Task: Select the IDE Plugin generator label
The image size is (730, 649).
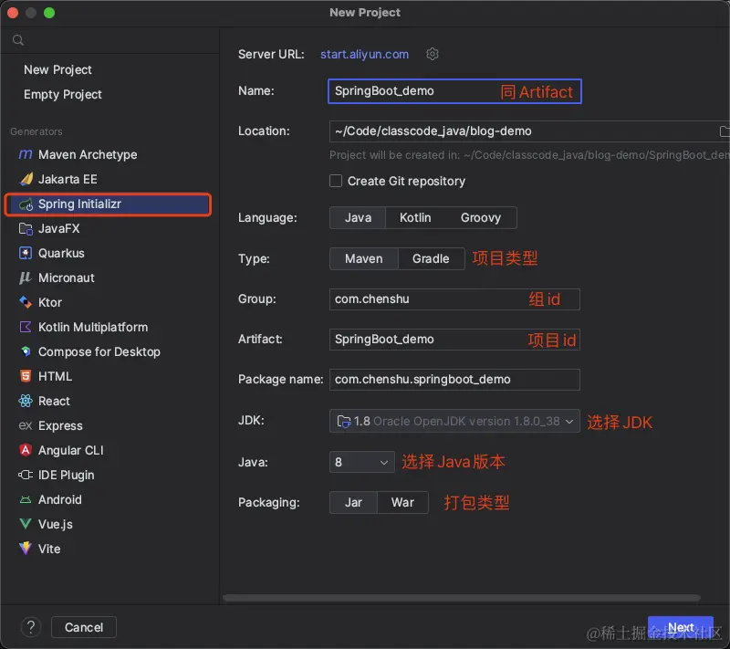Action: point(66,475)
